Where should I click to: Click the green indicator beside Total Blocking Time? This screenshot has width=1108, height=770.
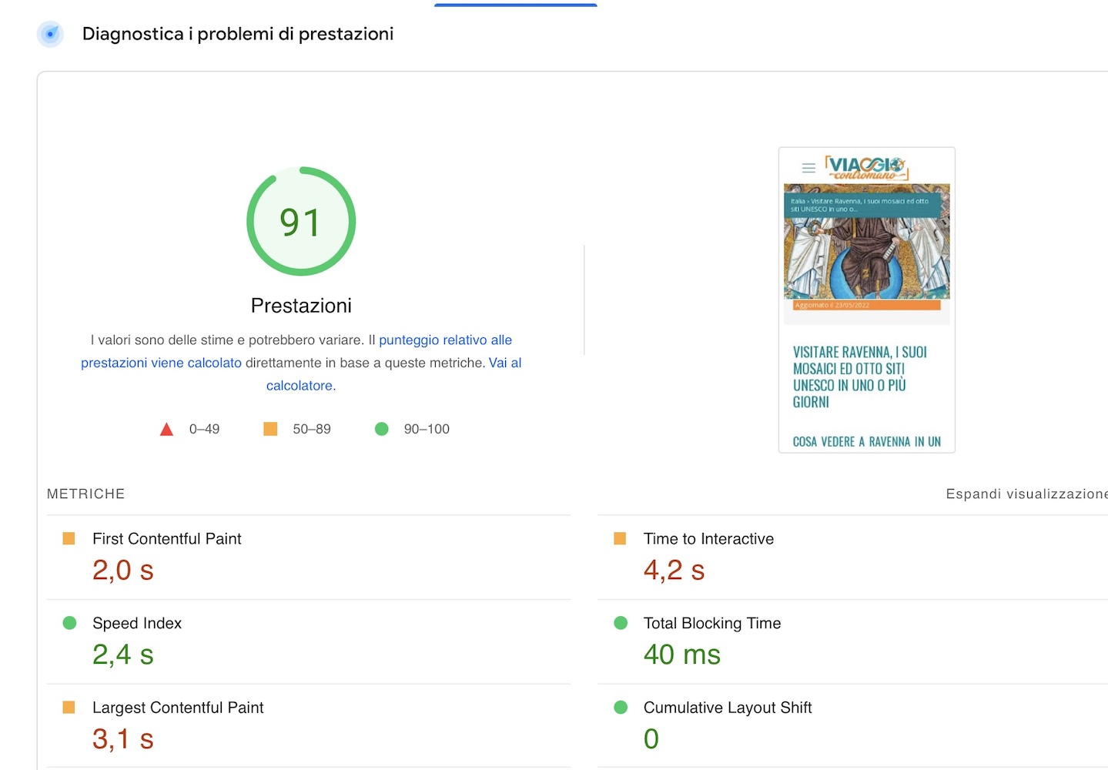[x=620, y=623]
